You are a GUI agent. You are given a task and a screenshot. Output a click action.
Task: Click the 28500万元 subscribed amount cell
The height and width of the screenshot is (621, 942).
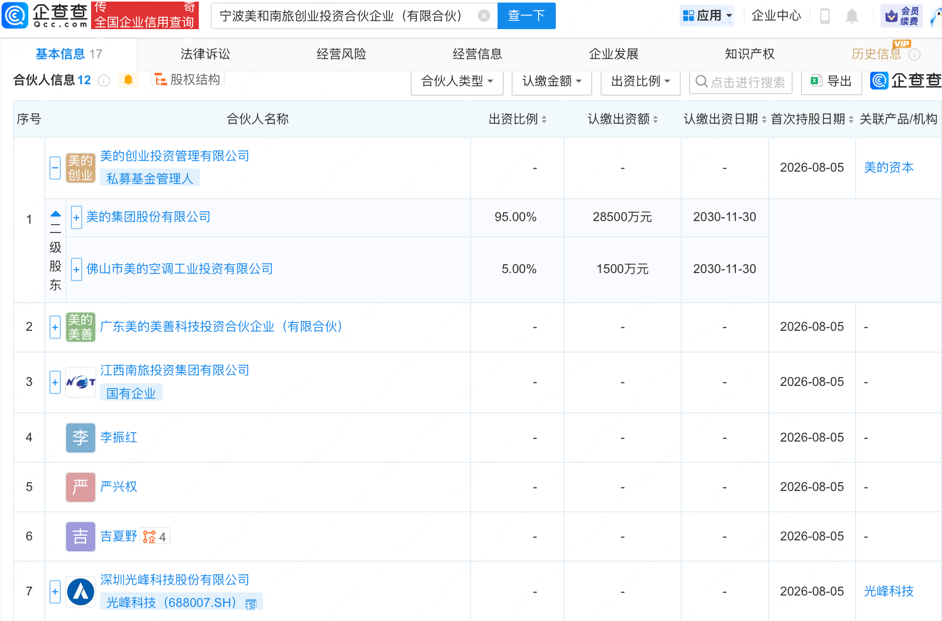click(622, 217)
